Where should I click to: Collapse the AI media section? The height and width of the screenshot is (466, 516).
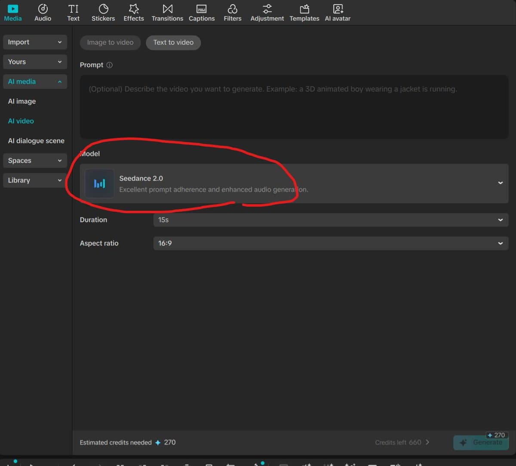pyautogui.click(x=35, y=81)
